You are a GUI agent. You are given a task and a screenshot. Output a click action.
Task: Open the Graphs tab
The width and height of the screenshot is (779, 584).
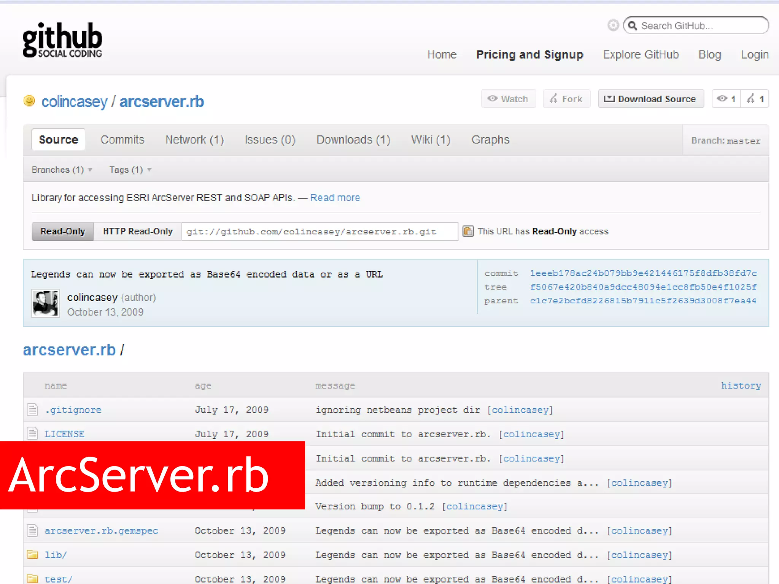[490, 140]
